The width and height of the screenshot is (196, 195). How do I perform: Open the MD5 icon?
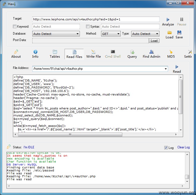(x=171, y=51)
